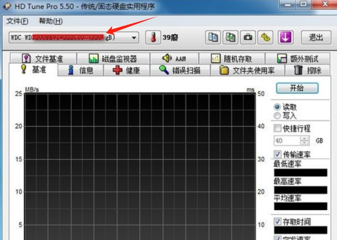The height and width of the screenshot is (240, 337).
Task: Click the yellow options icon
Action: [x=266, y=38]
